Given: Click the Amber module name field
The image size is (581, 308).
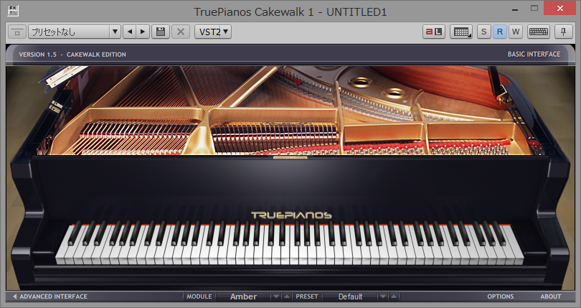Looking at the screenshot, I should click(x=243, y=297).
